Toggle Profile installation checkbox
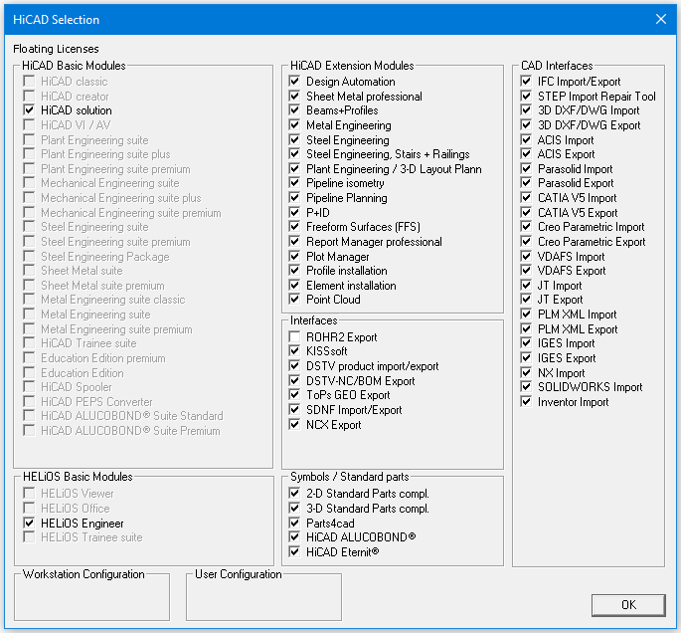Screen dimensions: 681x633 [294, 271]
